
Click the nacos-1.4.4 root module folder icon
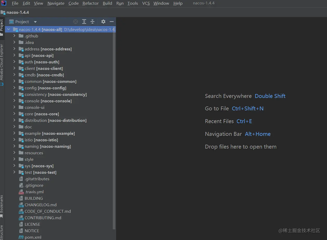click(15, 29)
